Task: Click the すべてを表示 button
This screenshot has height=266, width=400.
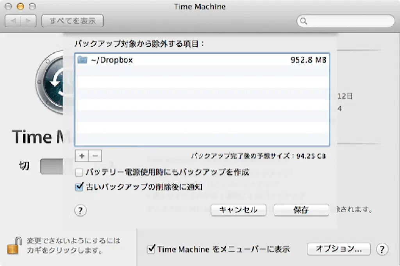Action: 72,21
